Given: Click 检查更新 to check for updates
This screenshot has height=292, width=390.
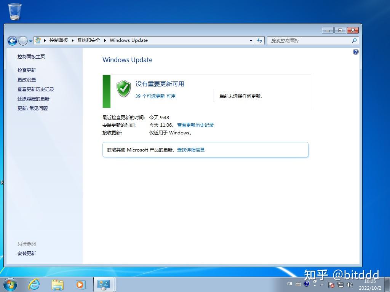Looking at the screenshot, I should pos(27,70).
